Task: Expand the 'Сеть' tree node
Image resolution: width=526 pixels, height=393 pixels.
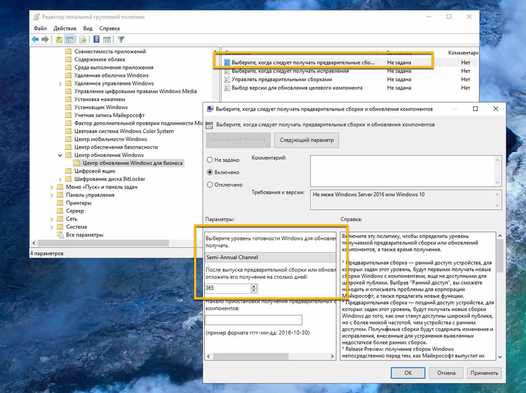Action: [52, 219]
